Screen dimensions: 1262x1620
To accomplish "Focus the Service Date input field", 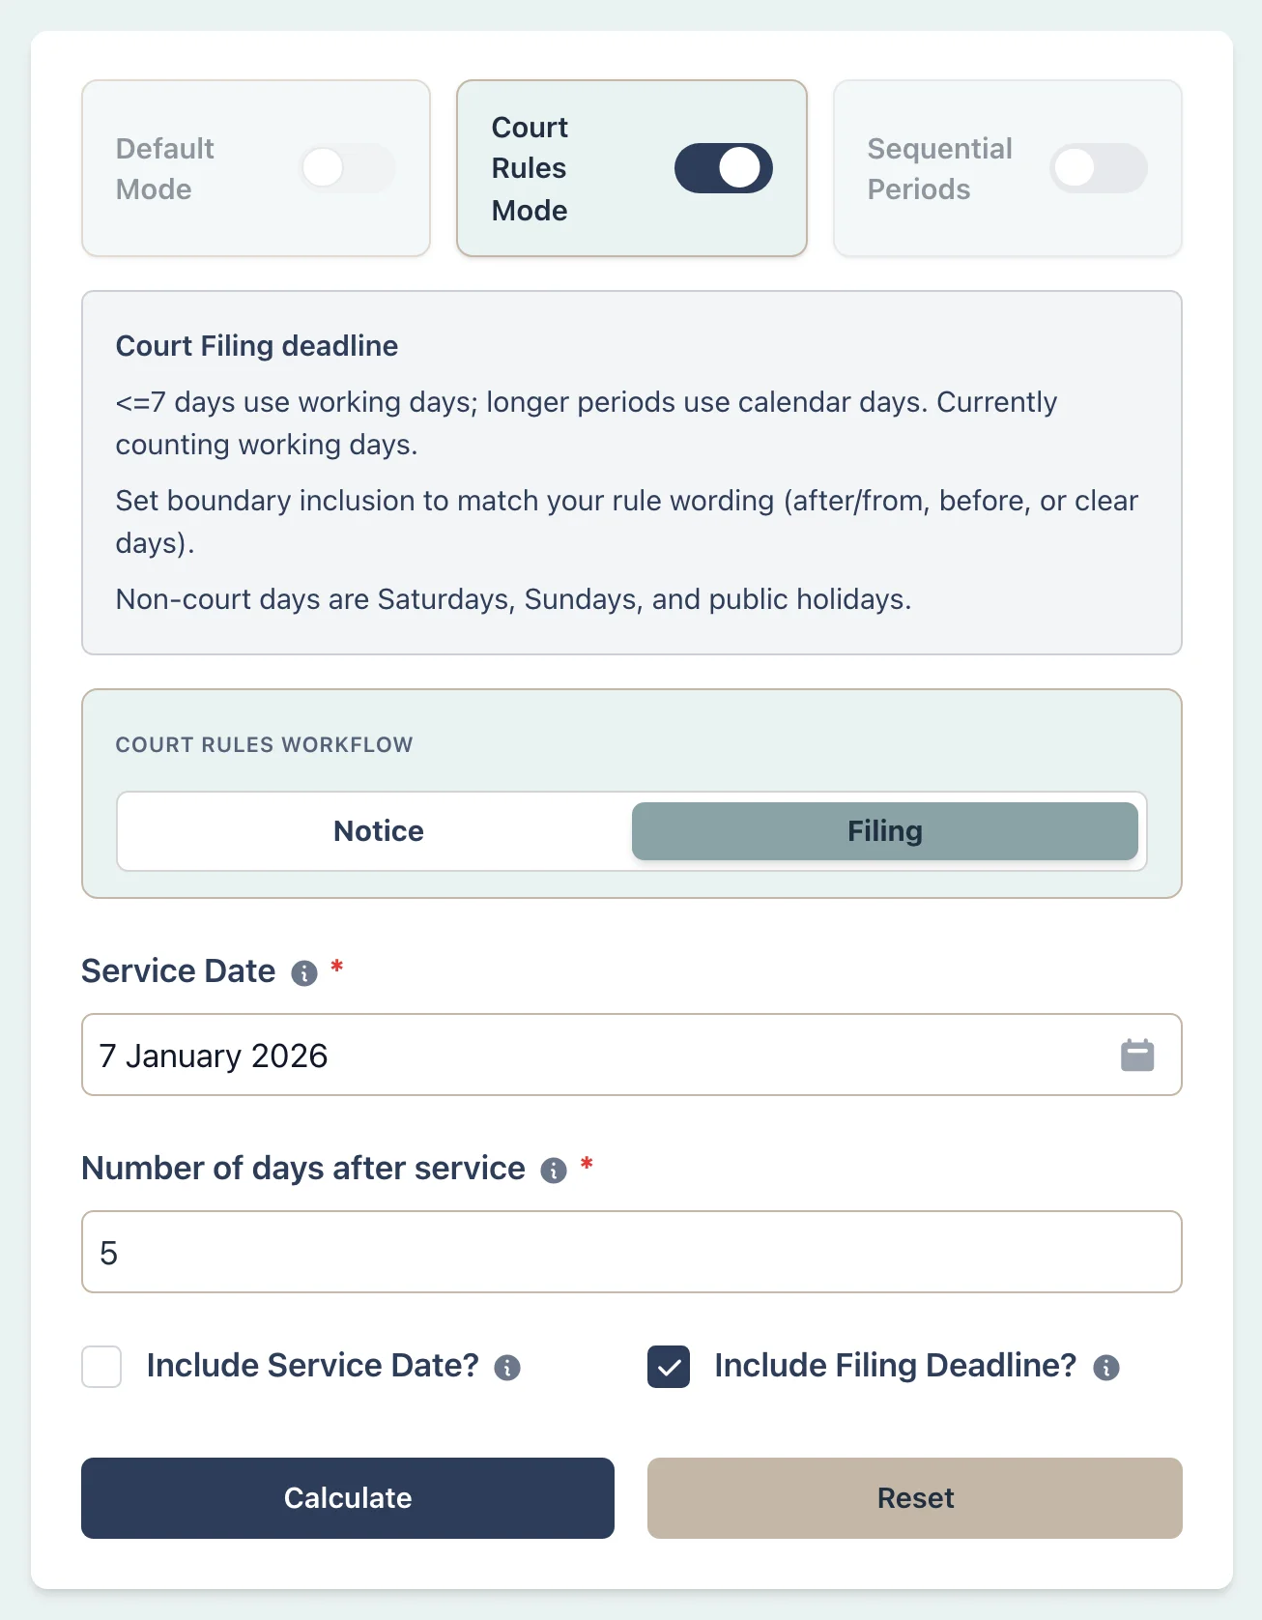I will point(599,1056).
